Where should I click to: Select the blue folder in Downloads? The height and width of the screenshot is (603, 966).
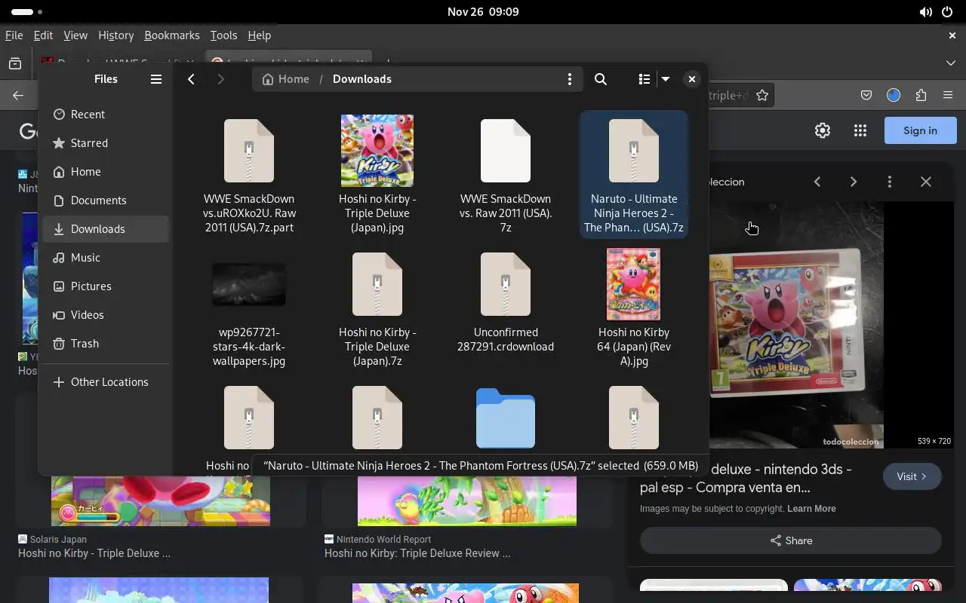[506, 418]
